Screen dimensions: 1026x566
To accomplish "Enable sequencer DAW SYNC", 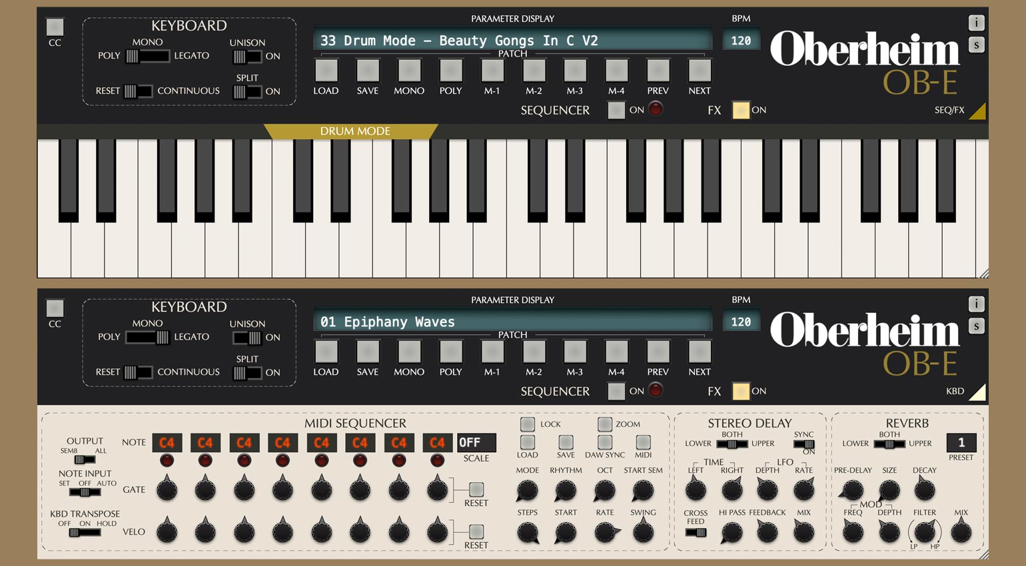I will click(605, 442).
